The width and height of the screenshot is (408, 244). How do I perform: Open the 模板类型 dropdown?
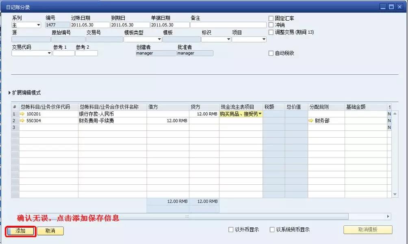(x=160, y=39)
